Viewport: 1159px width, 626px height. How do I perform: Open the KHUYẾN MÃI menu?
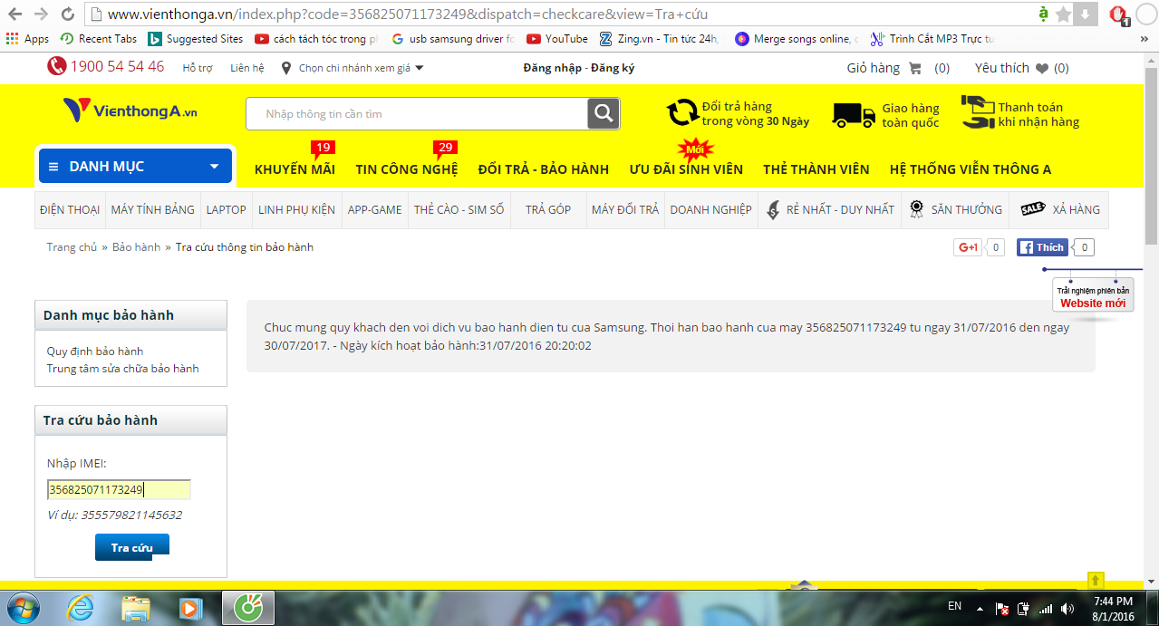point(295,169)
